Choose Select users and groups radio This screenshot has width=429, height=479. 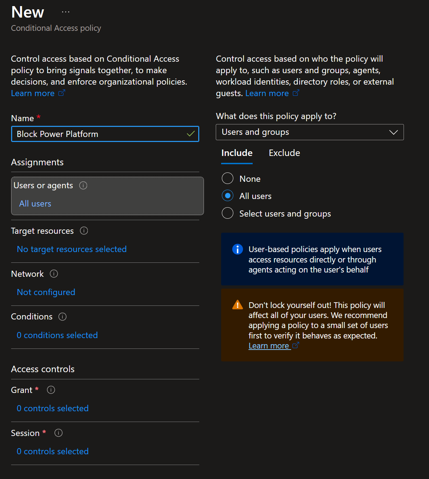click(228, 213)
